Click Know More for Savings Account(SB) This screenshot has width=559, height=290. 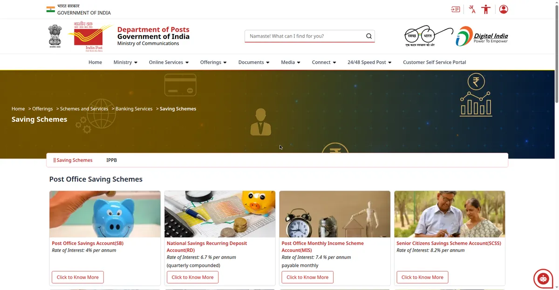click(x=78, y=277)
